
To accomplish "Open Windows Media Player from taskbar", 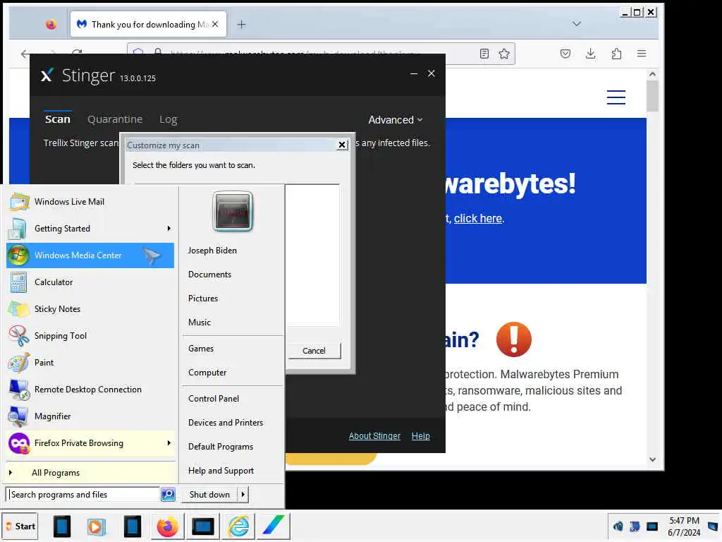I will [96, 526].
